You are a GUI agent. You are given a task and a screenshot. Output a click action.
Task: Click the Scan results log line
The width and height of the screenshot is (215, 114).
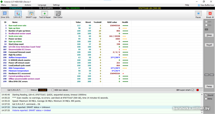pos(101,98)
